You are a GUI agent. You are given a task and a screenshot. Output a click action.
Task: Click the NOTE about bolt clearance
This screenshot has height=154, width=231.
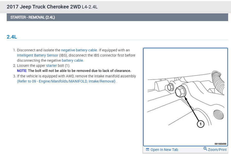click(74, 71)
